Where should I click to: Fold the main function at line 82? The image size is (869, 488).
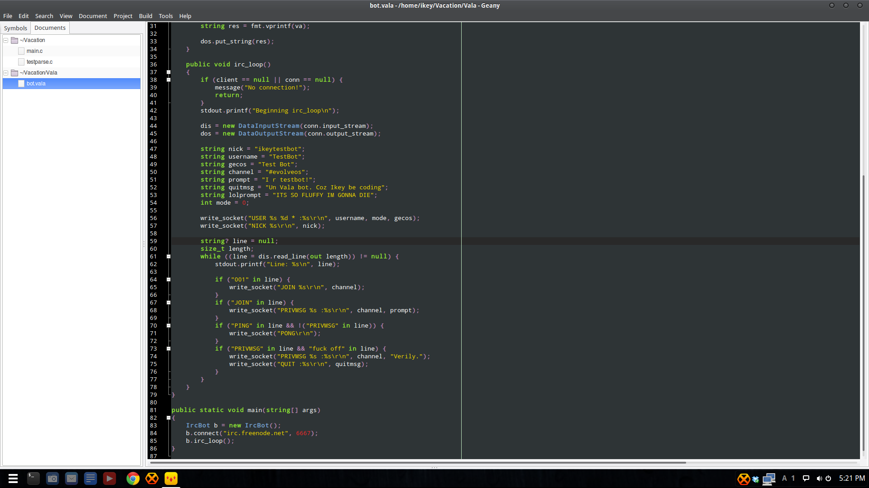point(168,418)
